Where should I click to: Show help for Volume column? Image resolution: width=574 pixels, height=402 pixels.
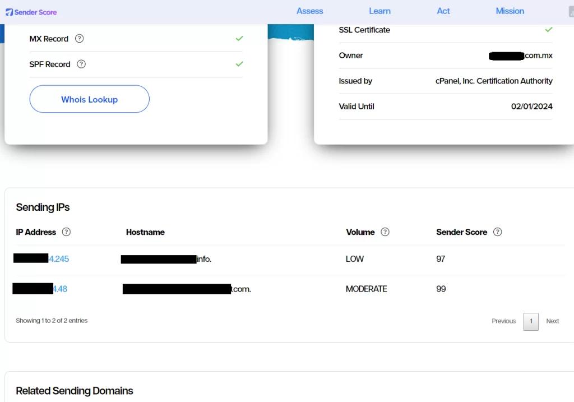tap(385, 232)
